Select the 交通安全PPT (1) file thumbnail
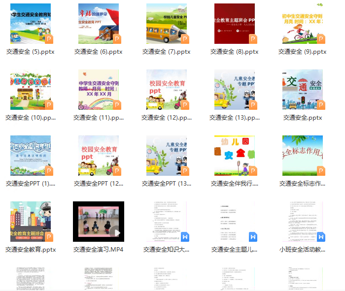Screen dimensions: 345x291 coord(31,156)
